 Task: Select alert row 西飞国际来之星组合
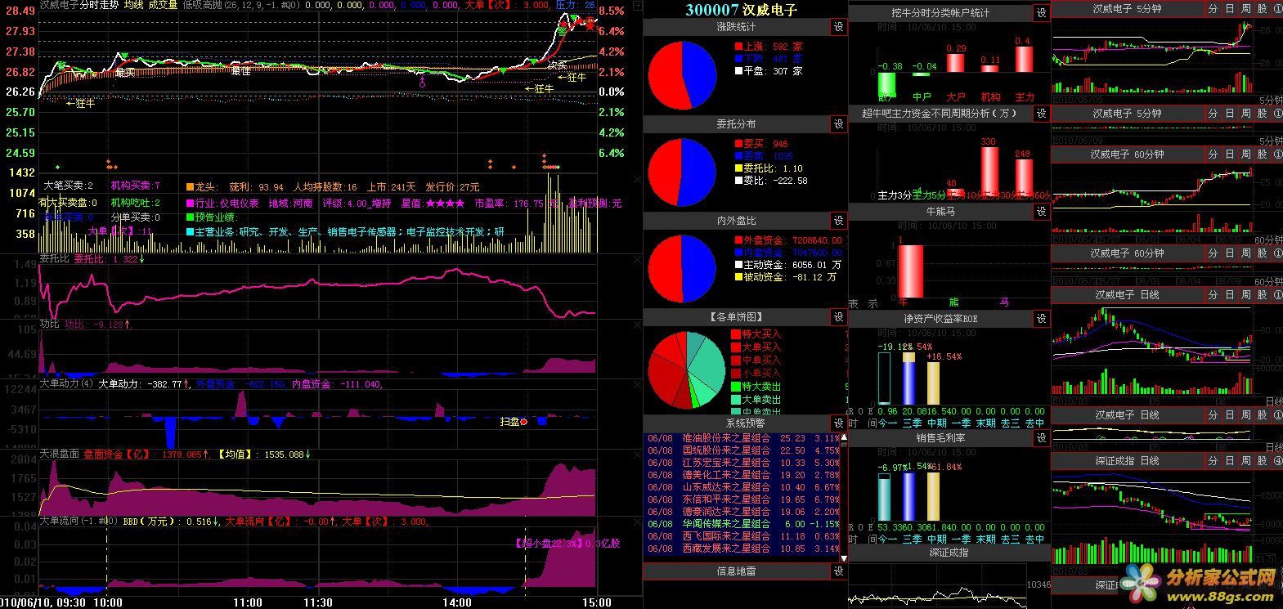(744, 536)
